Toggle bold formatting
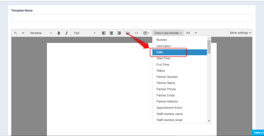The image size is (264, 136). tap(59, 33)
